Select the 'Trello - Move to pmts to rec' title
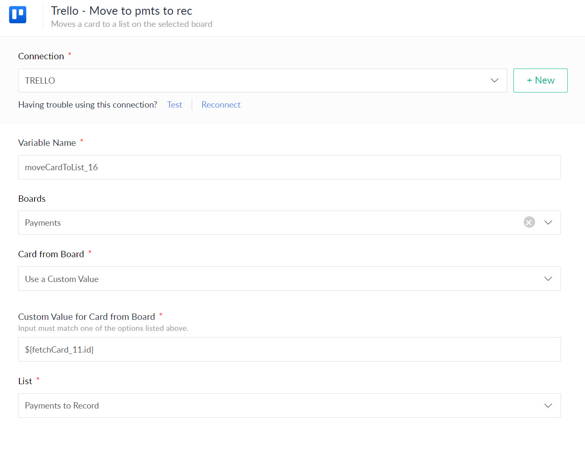The width and height of the screenshot is (585, 464). [122, 11]
